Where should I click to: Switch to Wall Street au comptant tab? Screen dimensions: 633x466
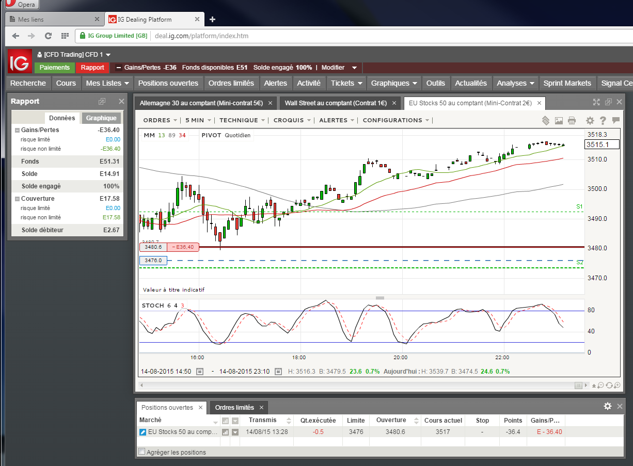[336, 103]
